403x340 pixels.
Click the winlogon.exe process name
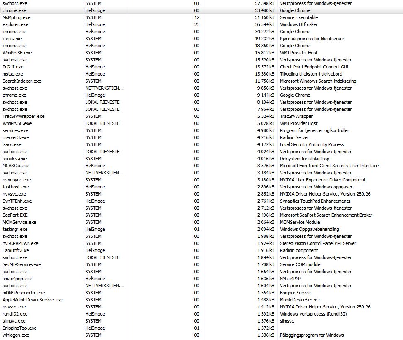click(x=16, y=335)
